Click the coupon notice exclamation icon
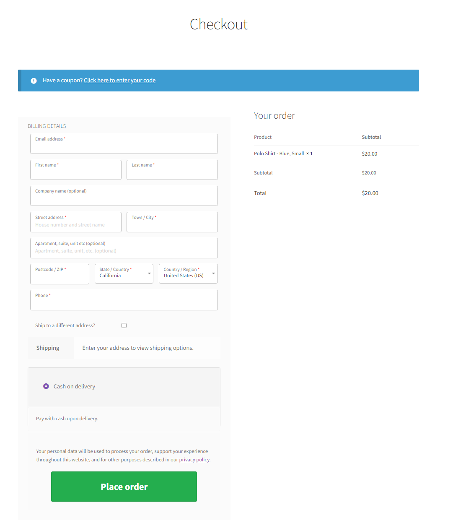 34,81
